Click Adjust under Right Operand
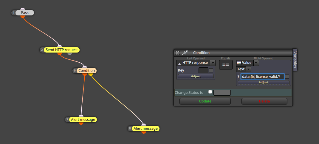 [264, 83]
